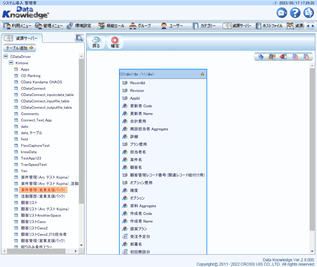The width and height of the screenshot is (317, 267).
Task: Collapse the CDataDriver tree node
Action: [x=6, y=56]
